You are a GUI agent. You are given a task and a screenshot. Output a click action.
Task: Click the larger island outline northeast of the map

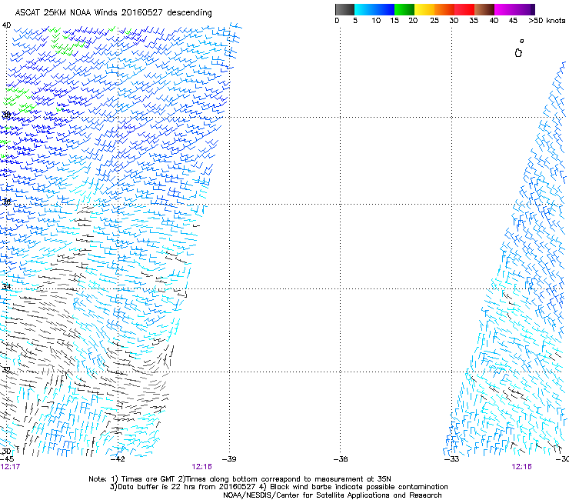[x=518, y=53]
